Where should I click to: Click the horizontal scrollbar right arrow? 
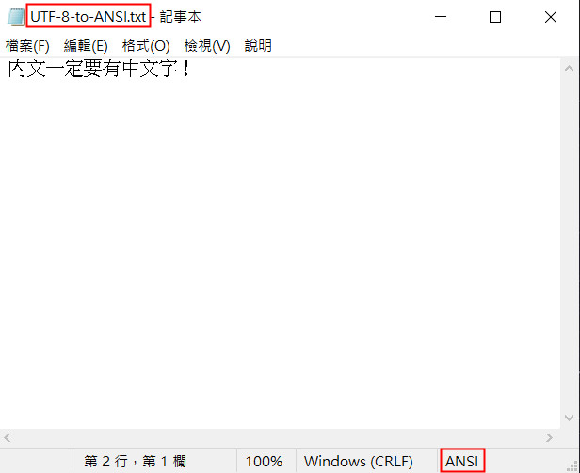[549, 438]
